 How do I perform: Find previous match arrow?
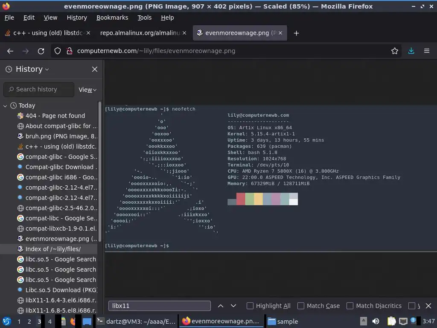[221, 306]
